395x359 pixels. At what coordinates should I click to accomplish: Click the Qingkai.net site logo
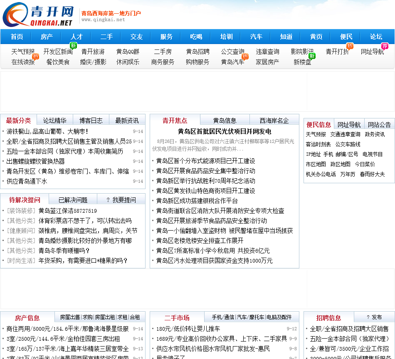pyautogui.click(x=38, y=15)
